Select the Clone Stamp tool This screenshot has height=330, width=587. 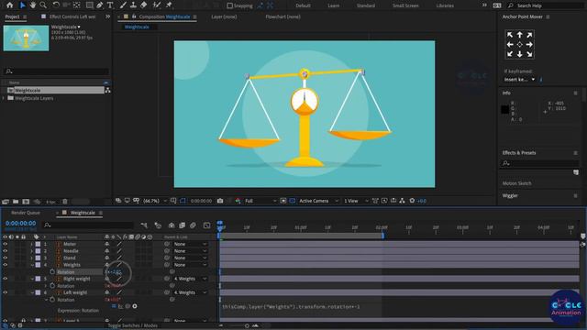click(x=133, y=5)
